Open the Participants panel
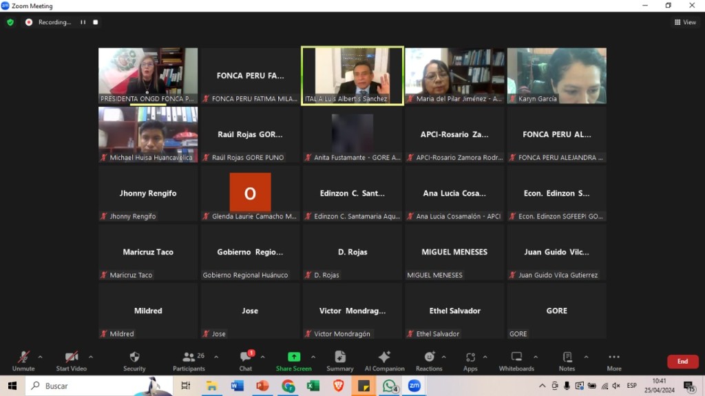 pos(189,360)
